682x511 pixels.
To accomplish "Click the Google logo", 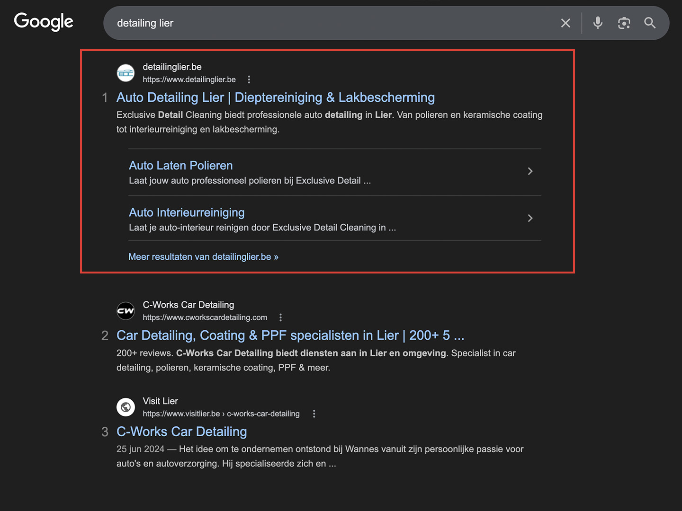I will 44,22.
